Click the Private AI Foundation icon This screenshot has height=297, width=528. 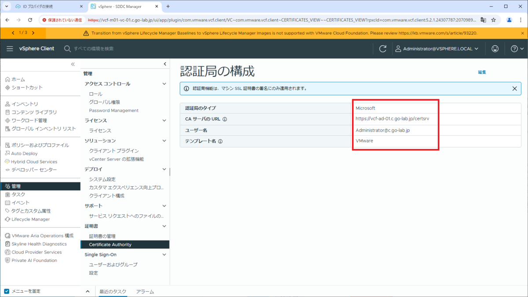pos(7,261)
